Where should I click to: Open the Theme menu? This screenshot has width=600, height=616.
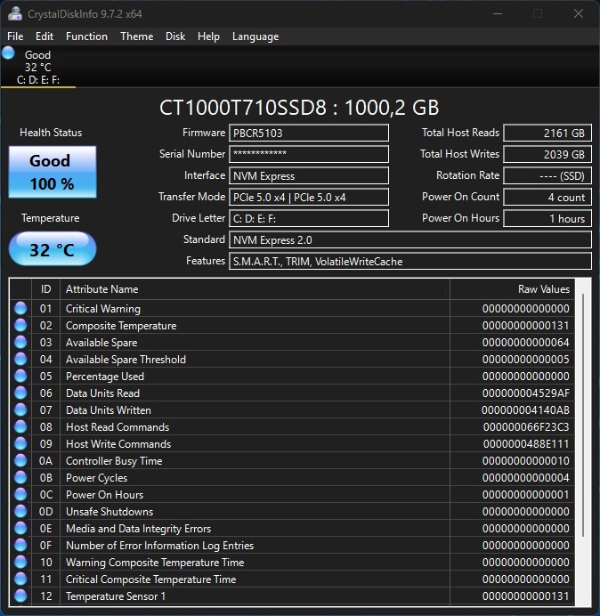136,36
